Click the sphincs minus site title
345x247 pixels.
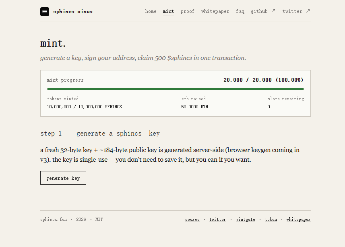click(x=72, y=12)
